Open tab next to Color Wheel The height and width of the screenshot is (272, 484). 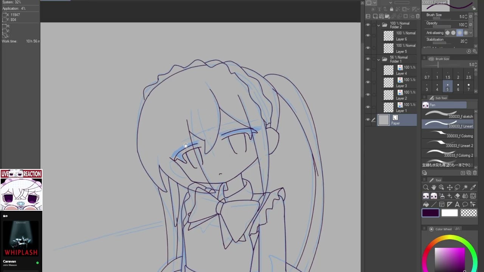tap(458, 229)
